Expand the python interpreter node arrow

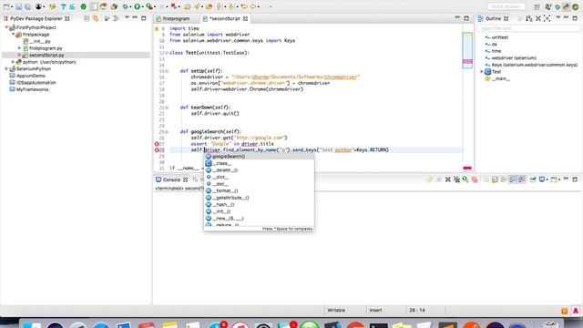click(x=13, y=62)
